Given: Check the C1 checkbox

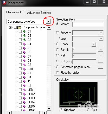Looking at the screenshot, I should click(20, 31).
